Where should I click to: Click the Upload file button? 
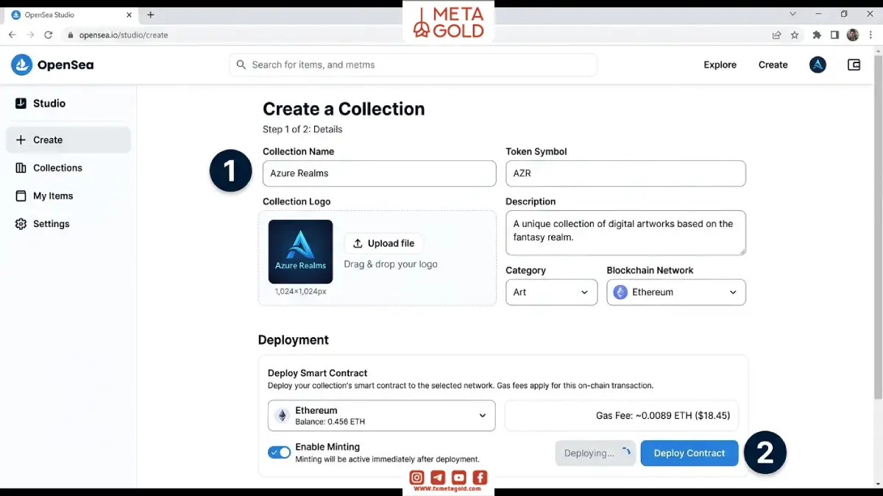[x=383, y=243]
